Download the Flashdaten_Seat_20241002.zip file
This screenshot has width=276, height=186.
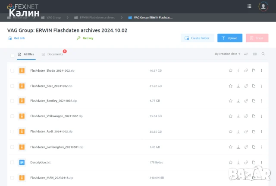click(x=238, y=86)
